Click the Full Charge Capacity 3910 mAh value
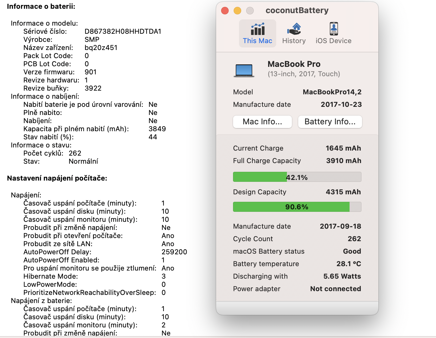The image size is (436, 338). pos(344,161)
